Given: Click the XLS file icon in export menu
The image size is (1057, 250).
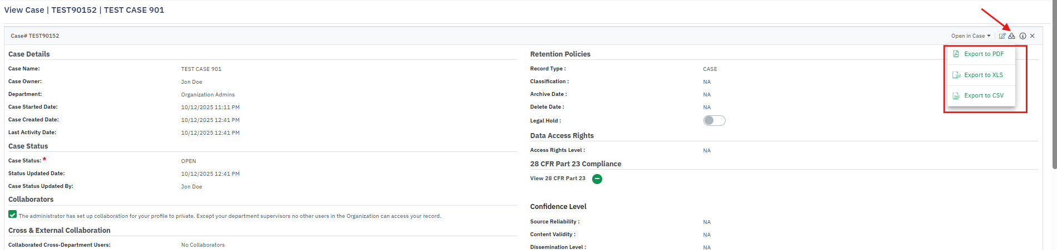Looking at the screenshot, I should pos(956,75).
